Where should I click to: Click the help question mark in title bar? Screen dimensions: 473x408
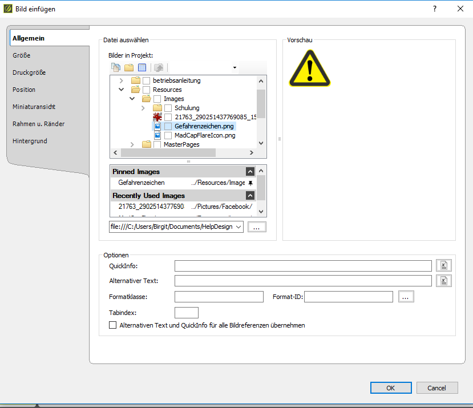click(x=435, y=9)
